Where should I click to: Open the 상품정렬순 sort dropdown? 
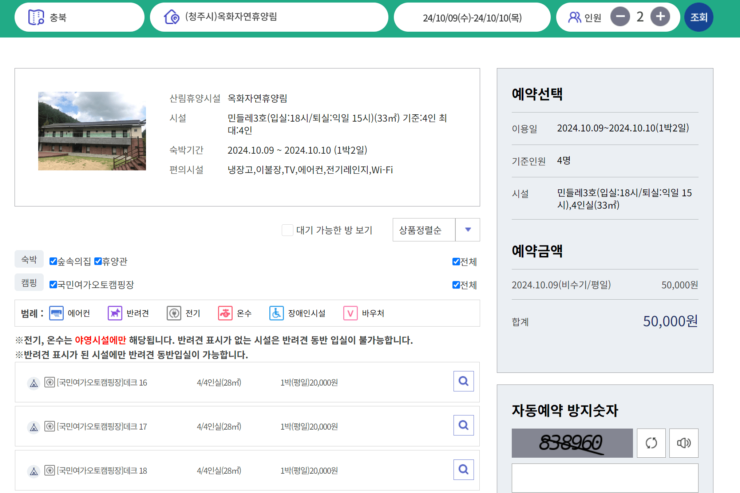[424, 230]
